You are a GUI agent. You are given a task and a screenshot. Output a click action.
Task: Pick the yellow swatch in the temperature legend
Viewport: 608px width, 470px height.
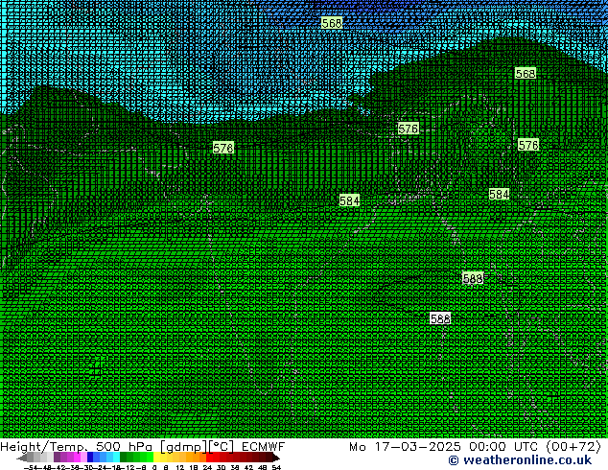pos(156,457)
